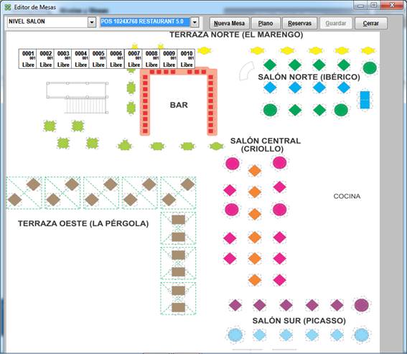
Task: Select the staircase drawing on the floor plan
Action: (x=78, y=98)
